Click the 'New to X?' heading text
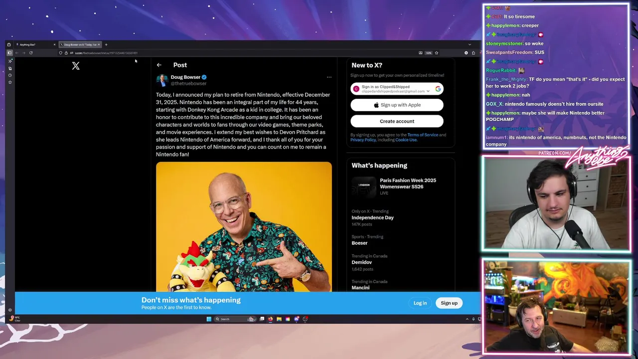The width and height of the screenshot is (638, 359). tap(367, 65)
